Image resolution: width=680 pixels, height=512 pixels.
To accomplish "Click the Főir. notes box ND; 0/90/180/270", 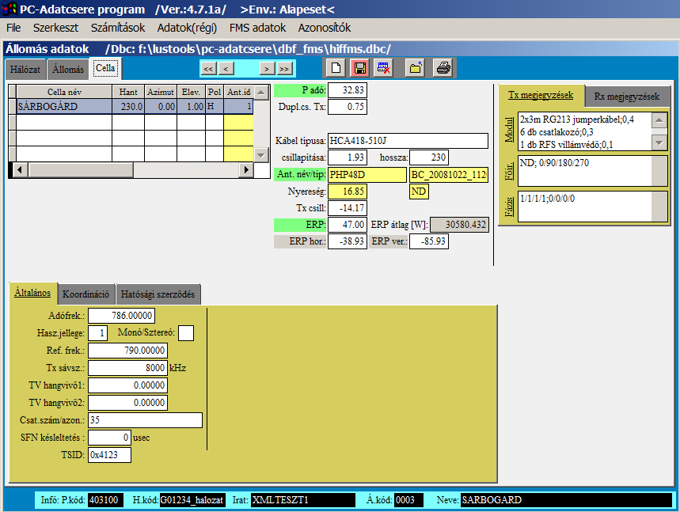I will [x=592, y=171].
